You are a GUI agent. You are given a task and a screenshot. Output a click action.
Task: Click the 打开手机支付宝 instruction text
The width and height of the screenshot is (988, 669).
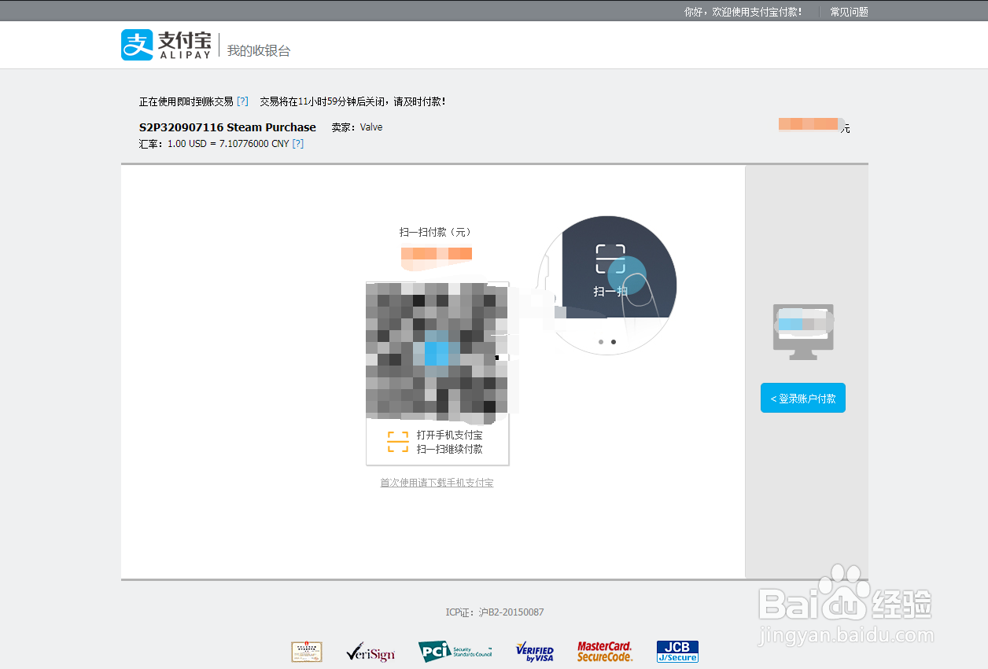450,435
